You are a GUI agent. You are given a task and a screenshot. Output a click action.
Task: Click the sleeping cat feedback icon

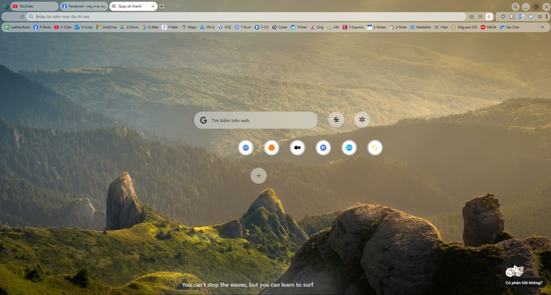(x=514, y=271)
